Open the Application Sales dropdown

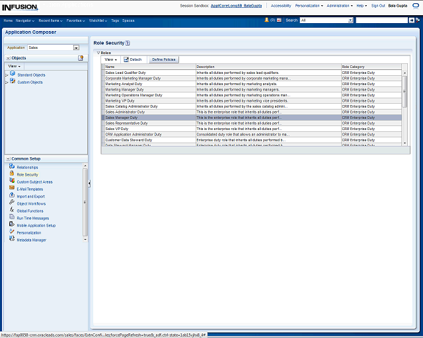[x=76, y=48]
